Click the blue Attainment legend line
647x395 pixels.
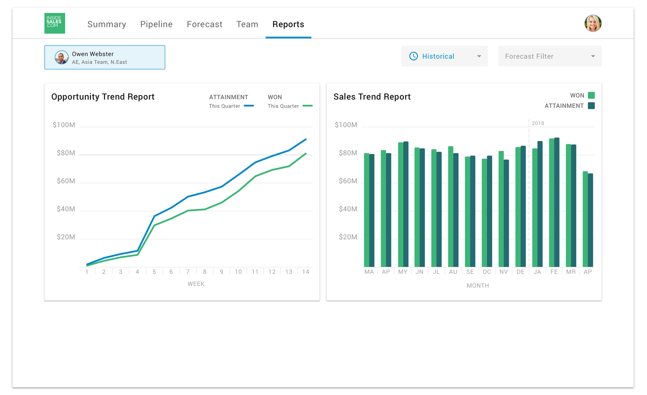[x=249, y=106]
